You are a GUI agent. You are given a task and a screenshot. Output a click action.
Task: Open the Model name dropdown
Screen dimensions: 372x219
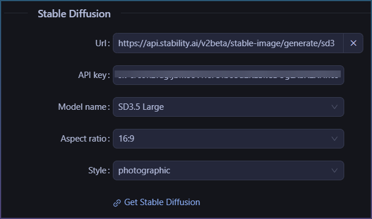[229, 107]
